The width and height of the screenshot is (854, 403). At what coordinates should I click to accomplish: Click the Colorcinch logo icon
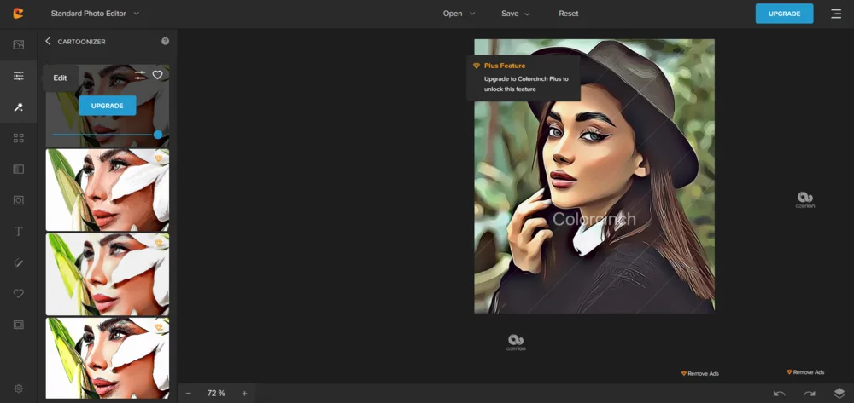(x=19, y=14)
